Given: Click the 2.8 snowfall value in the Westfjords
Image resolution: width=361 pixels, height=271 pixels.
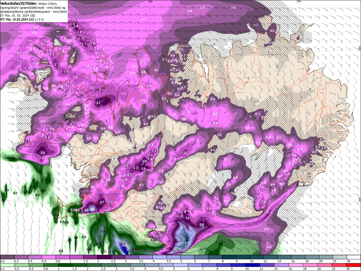Looking at the screenshot, I should click(76, 26).
